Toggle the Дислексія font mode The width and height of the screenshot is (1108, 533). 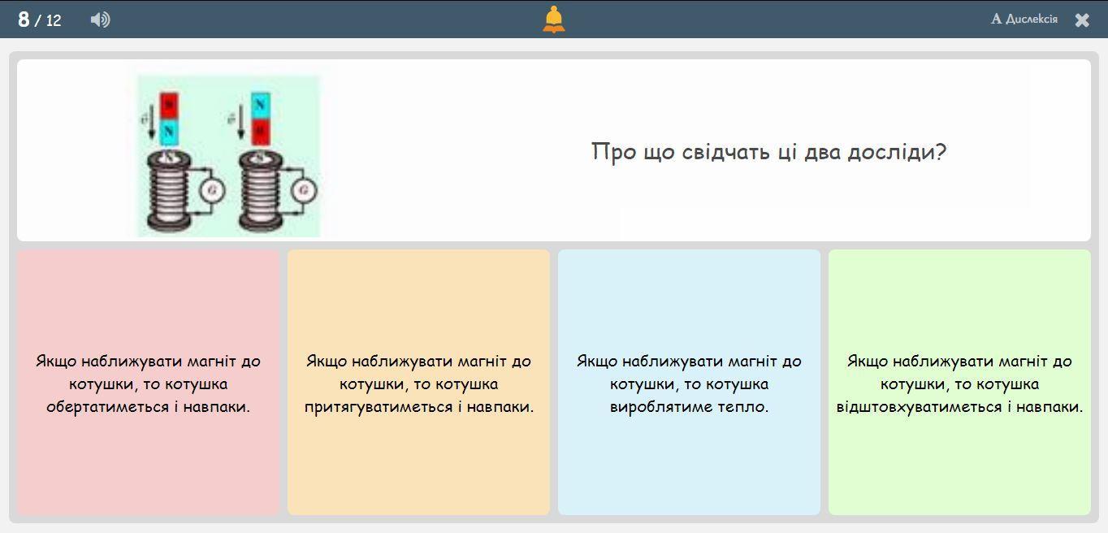point(1024,19)
